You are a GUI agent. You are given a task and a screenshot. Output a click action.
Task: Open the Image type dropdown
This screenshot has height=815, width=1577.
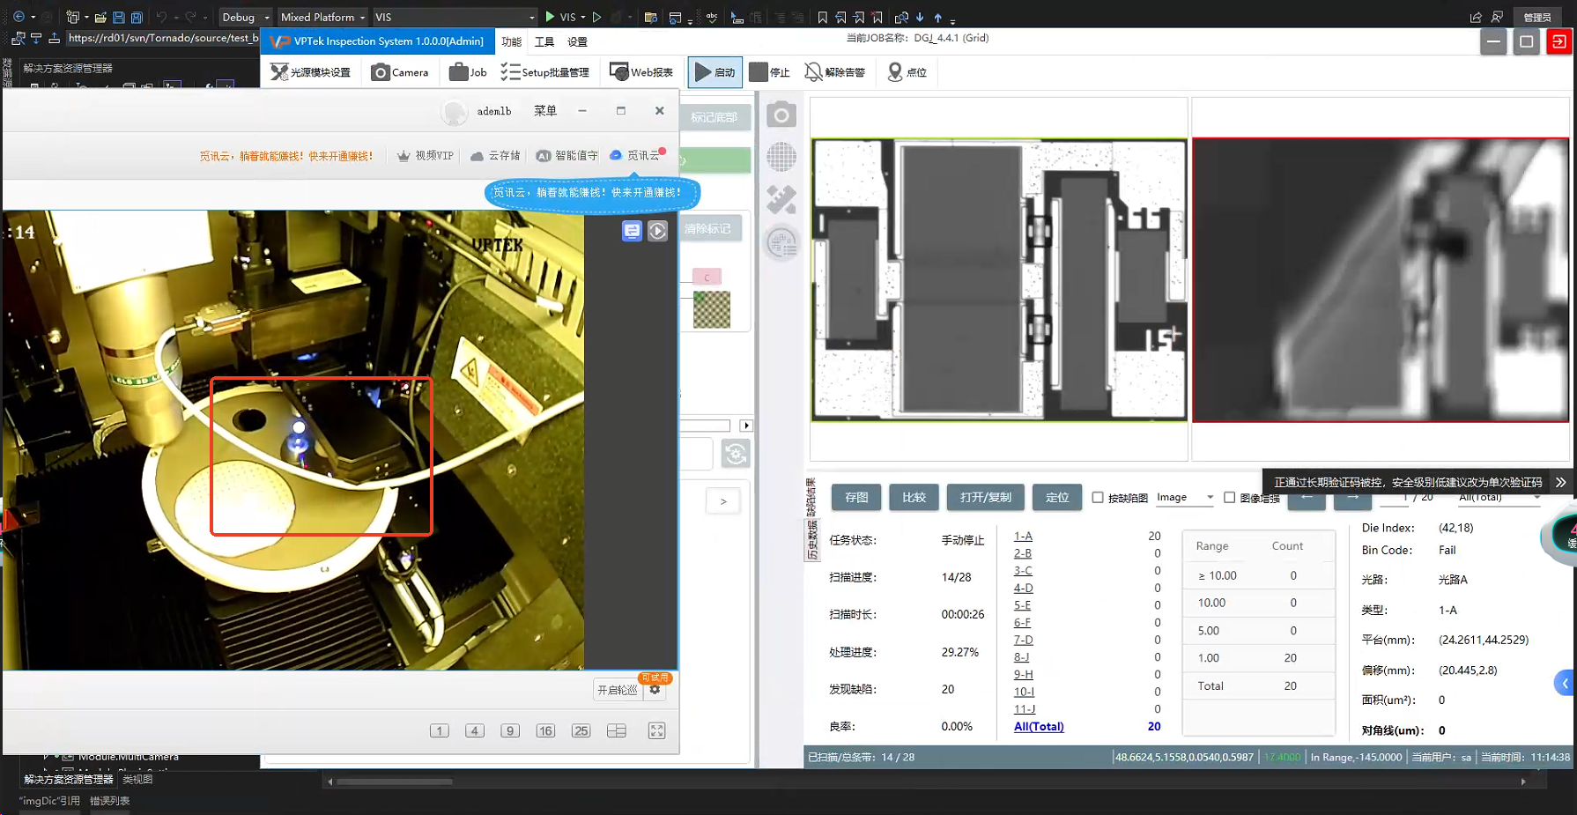coord(1185,497)
